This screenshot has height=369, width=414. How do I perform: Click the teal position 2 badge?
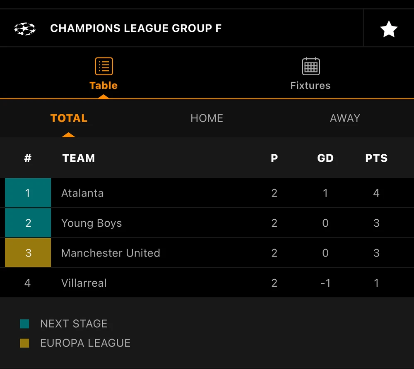point(28,223)
